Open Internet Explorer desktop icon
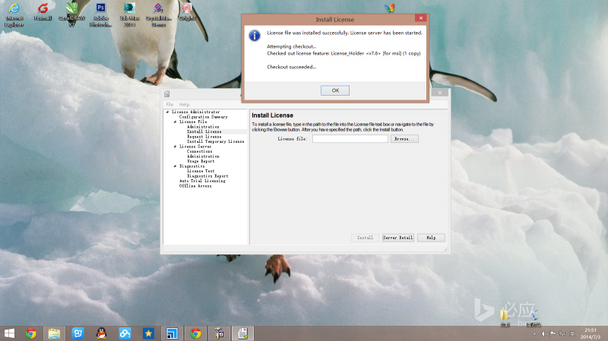 coord(14,14)
